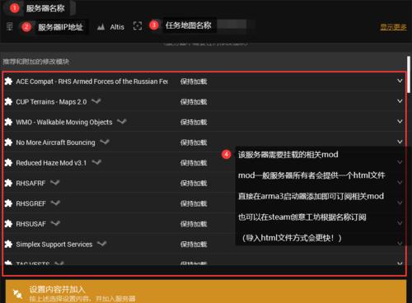Expand the CUP Terrains row with its right-edge chevron
This screenshot has width=412, height=303.
[x=400, y=101]
